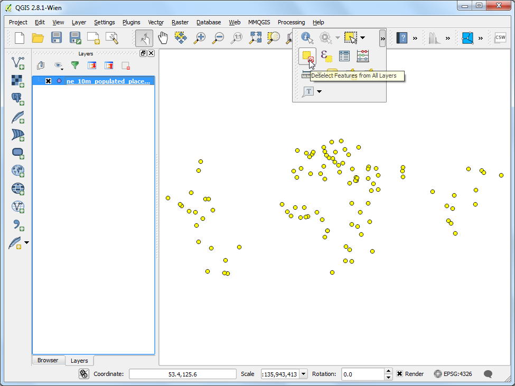Screen dimensions: 515x386
Task: Open the Vector menu
Action: [156, 22]
